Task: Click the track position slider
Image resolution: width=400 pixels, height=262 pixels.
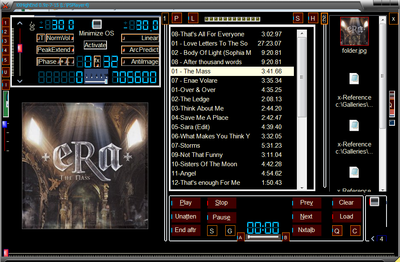Action: point(263,237)
